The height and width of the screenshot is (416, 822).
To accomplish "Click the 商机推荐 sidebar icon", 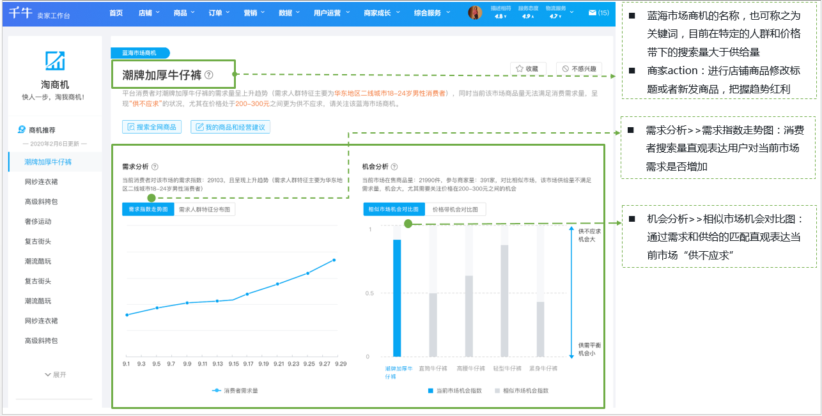I will coord(22,130).
